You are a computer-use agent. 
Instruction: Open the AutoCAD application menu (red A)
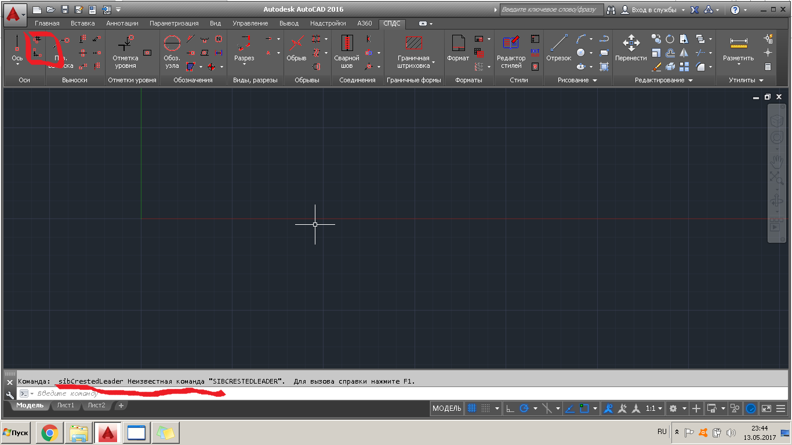(x=16, y=14)
